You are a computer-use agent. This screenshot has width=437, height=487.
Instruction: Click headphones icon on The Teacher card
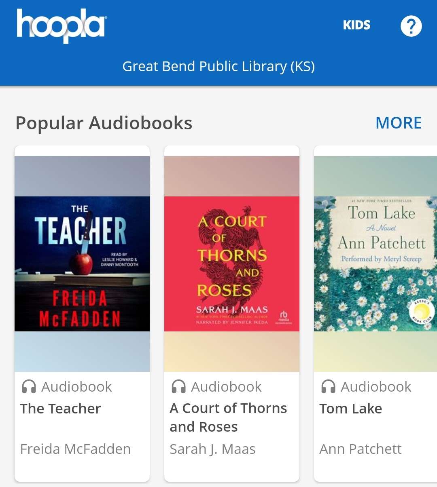(x=29, y=387)
